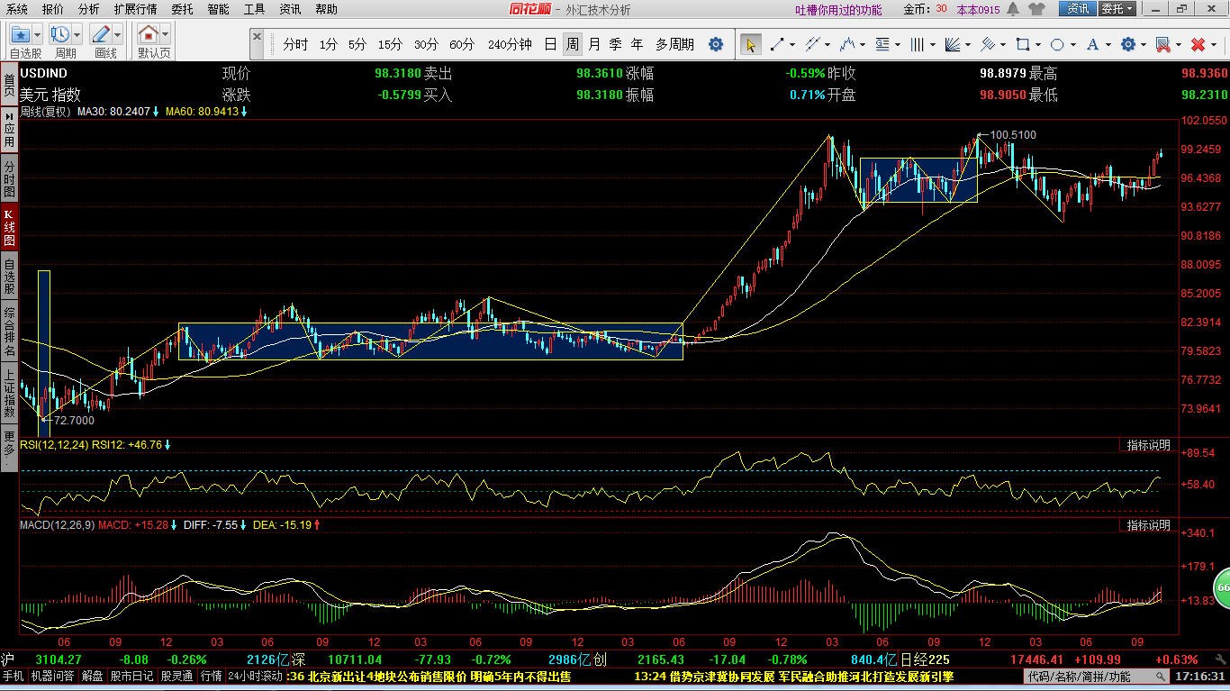1230x691 pixels.
Task: Click the notification bell icon
Action: [1013, 9]
